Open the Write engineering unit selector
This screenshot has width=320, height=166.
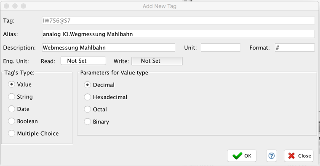[x=157, y=61]
